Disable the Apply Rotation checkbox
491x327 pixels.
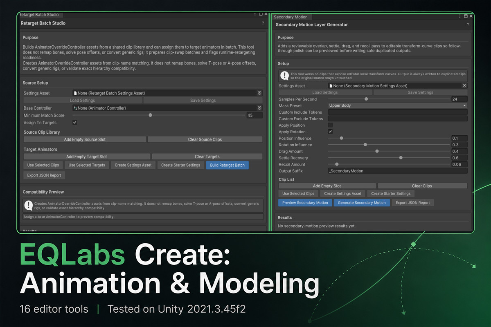(330, 132)
